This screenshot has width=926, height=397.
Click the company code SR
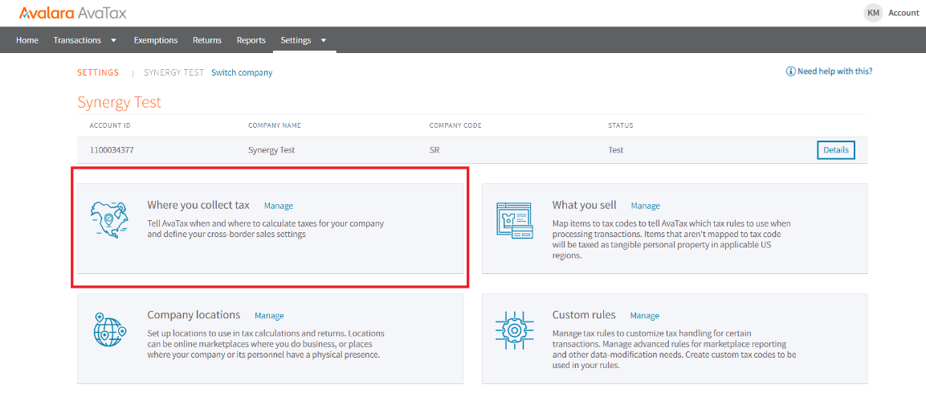point(434,150)
